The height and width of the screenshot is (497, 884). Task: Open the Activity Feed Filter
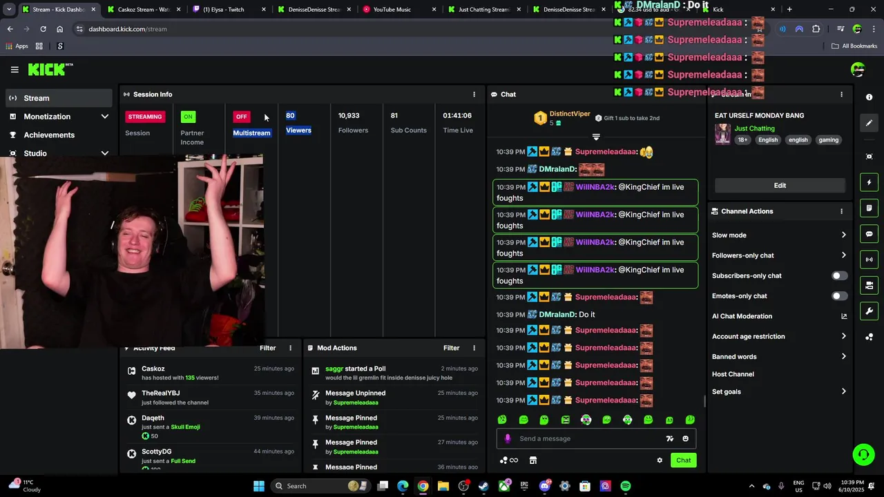click(x=267, y=348)
